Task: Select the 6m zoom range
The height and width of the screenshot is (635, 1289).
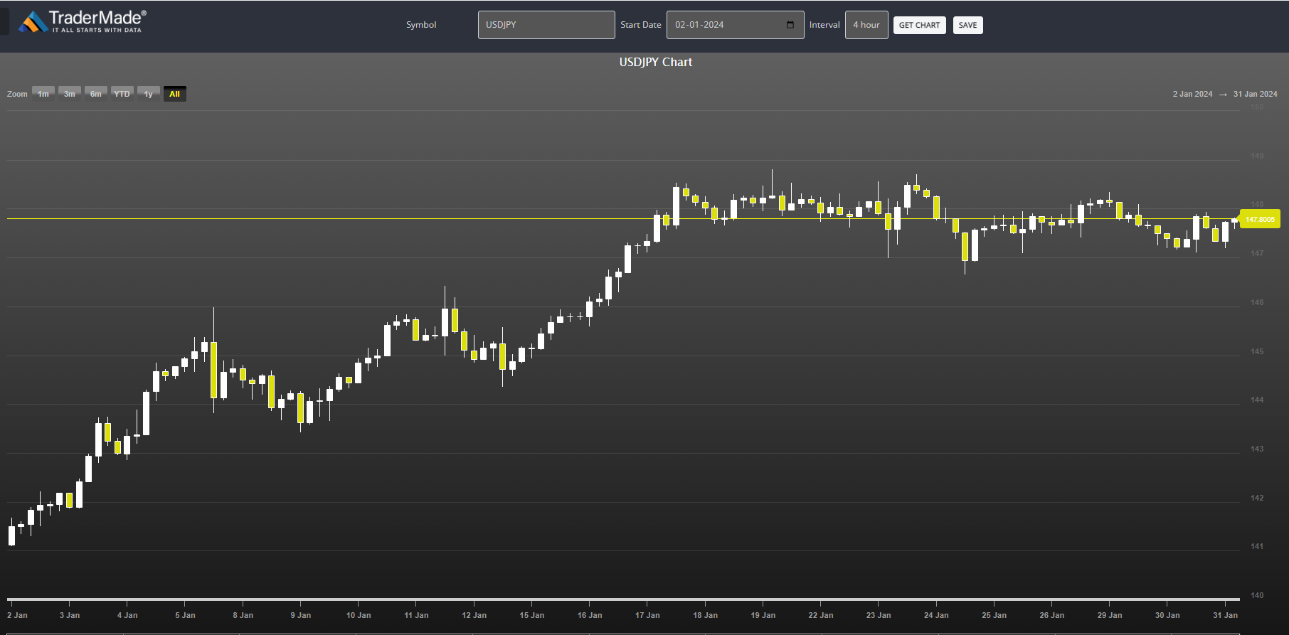Action: (x=96, y=94)
